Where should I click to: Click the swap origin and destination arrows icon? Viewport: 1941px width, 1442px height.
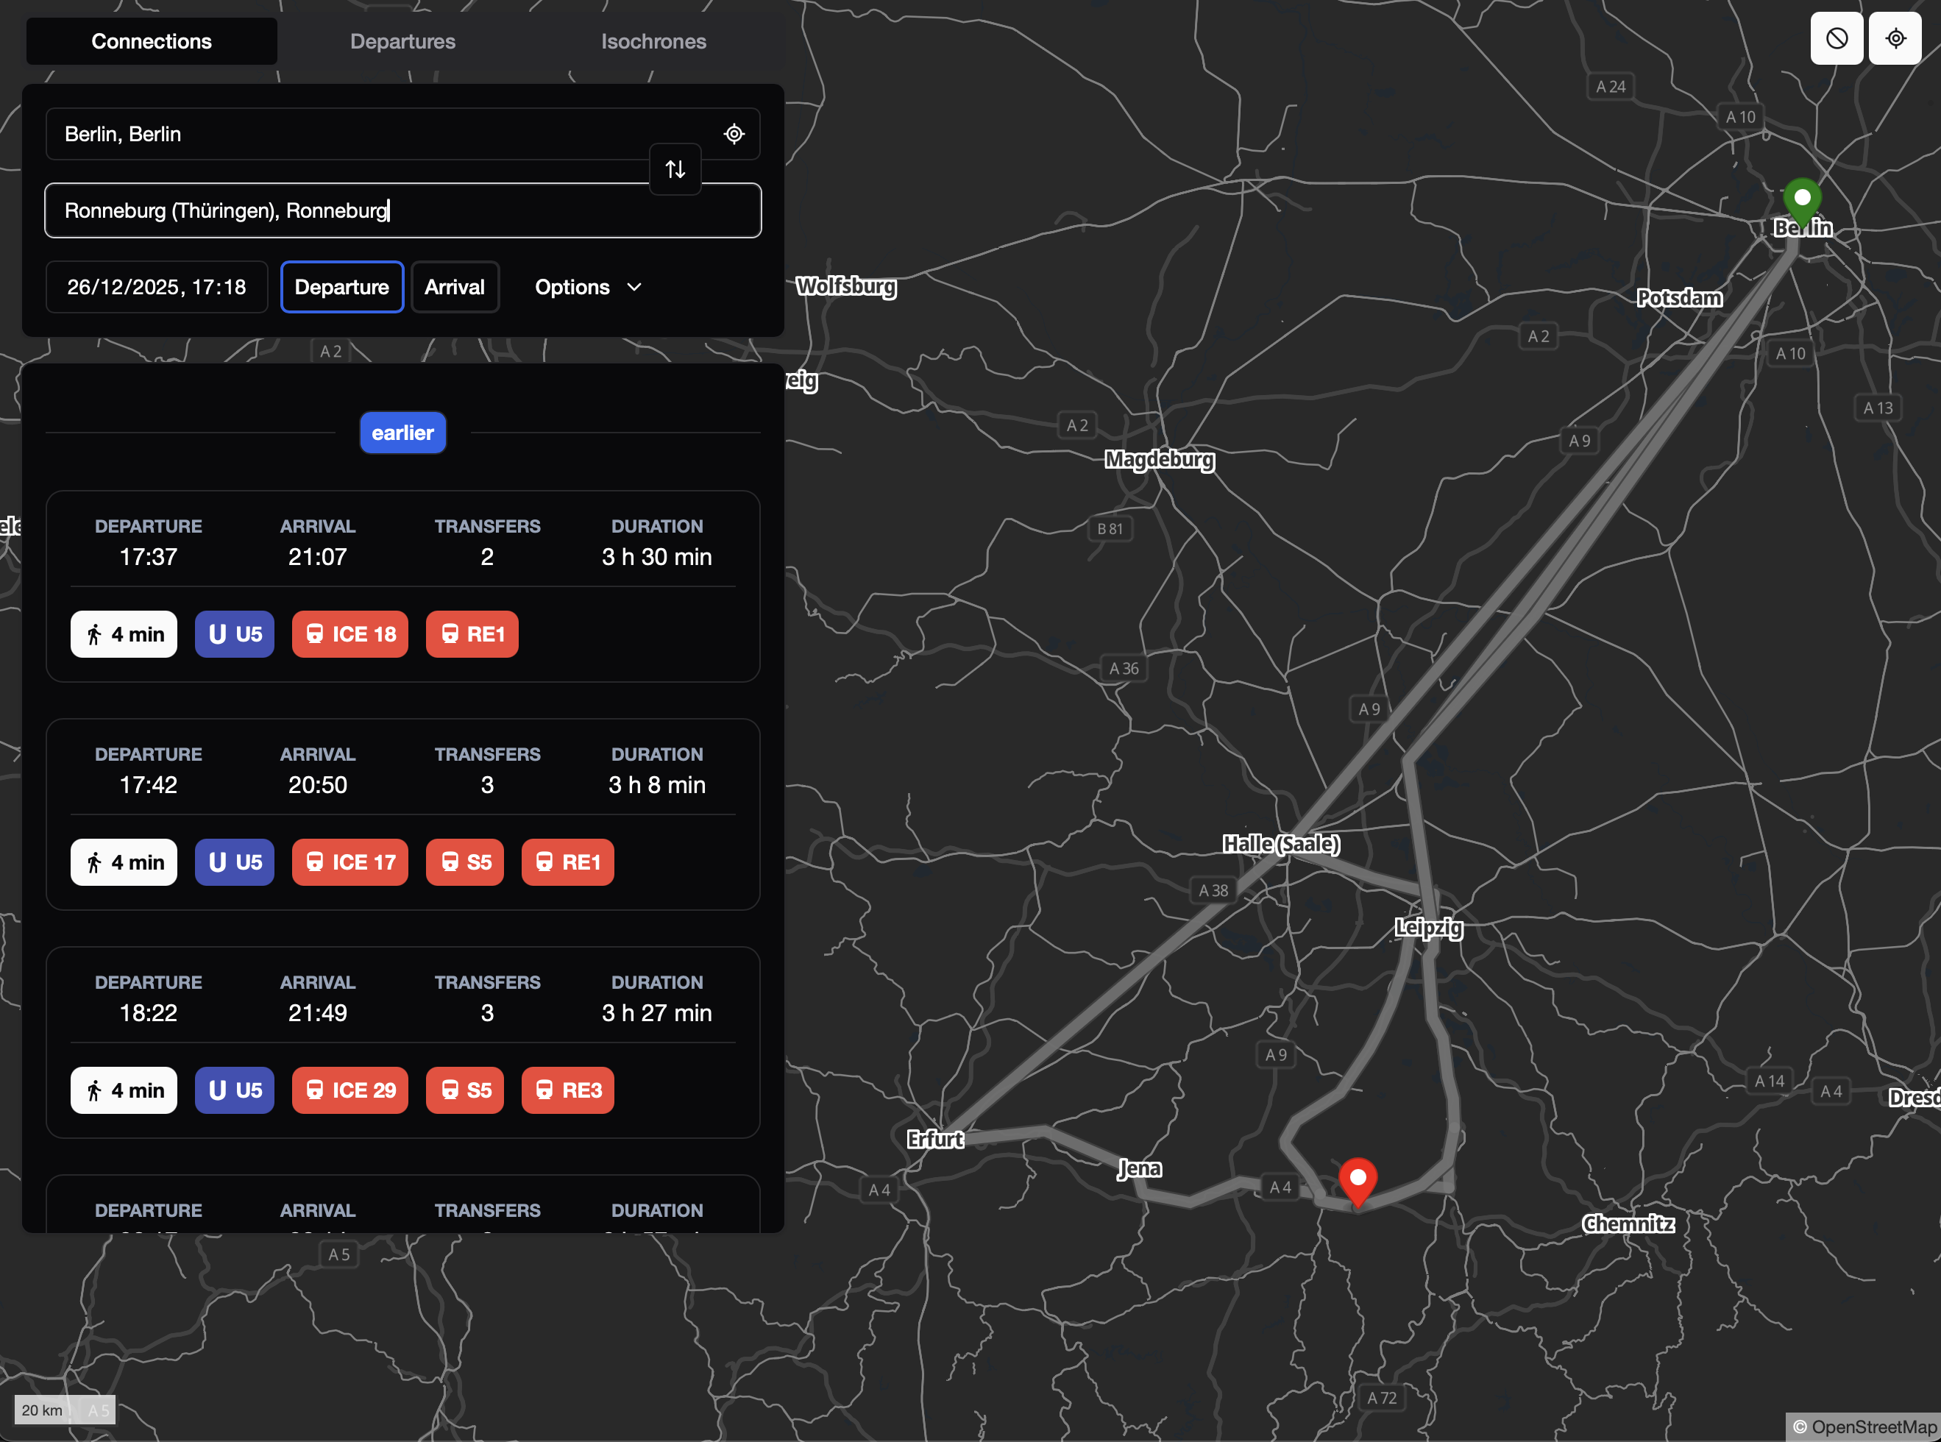pyautogui.click(x=675, y=169)
